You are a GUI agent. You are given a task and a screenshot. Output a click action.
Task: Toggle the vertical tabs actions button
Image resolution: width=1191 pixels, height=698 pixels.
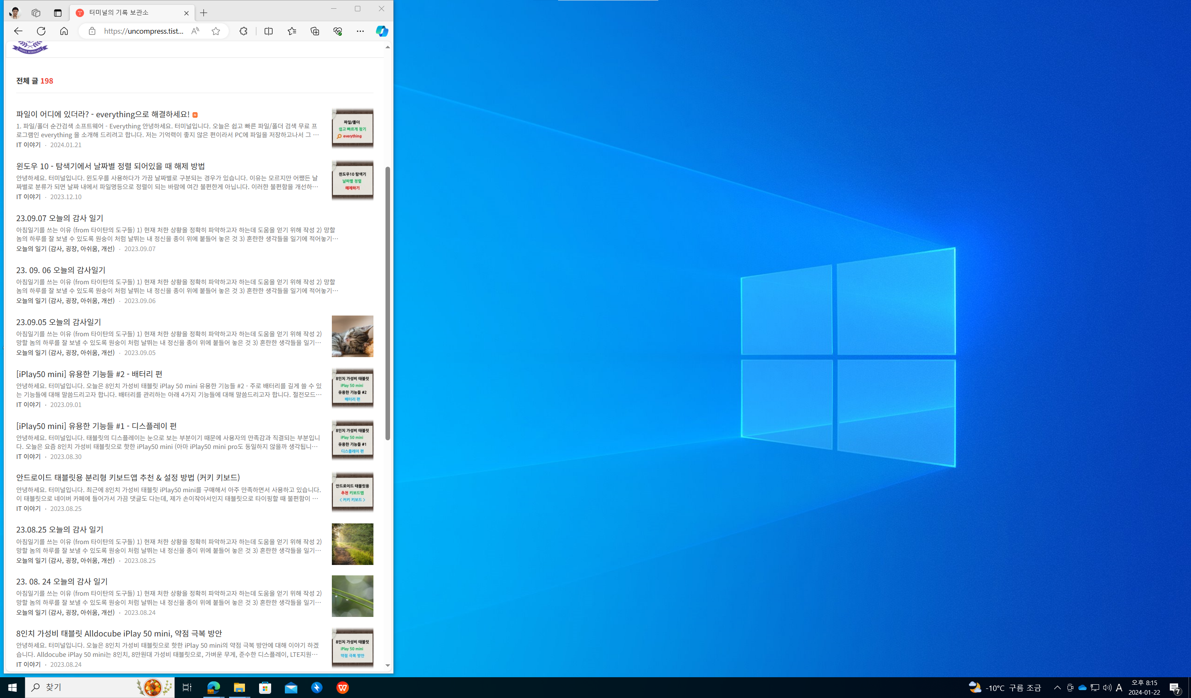click(x=58, y=13)
